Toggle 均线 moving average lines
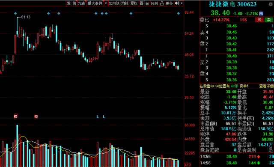 pyautogui.click(x=125, y=3)
